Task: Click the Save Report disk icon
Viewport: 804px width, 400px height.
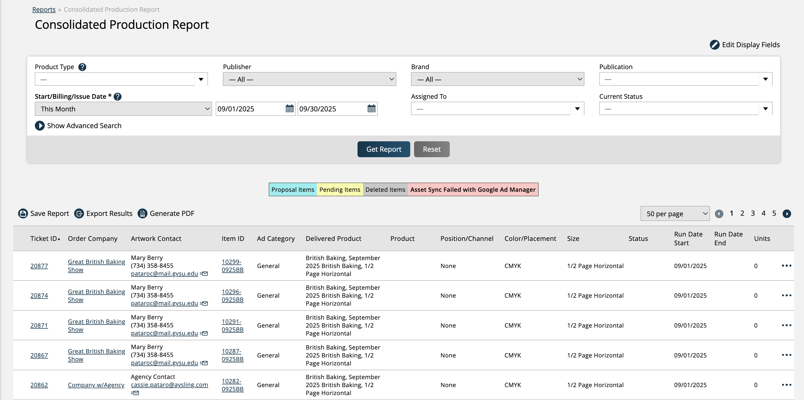Action: 23,213
